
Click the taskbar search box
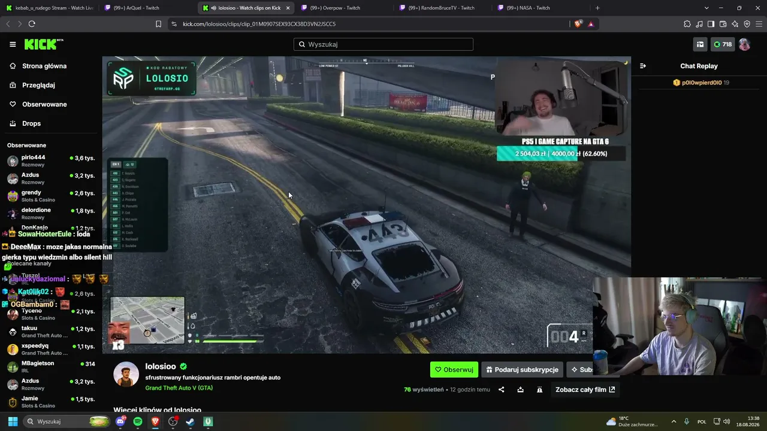(x=67, y=421)
